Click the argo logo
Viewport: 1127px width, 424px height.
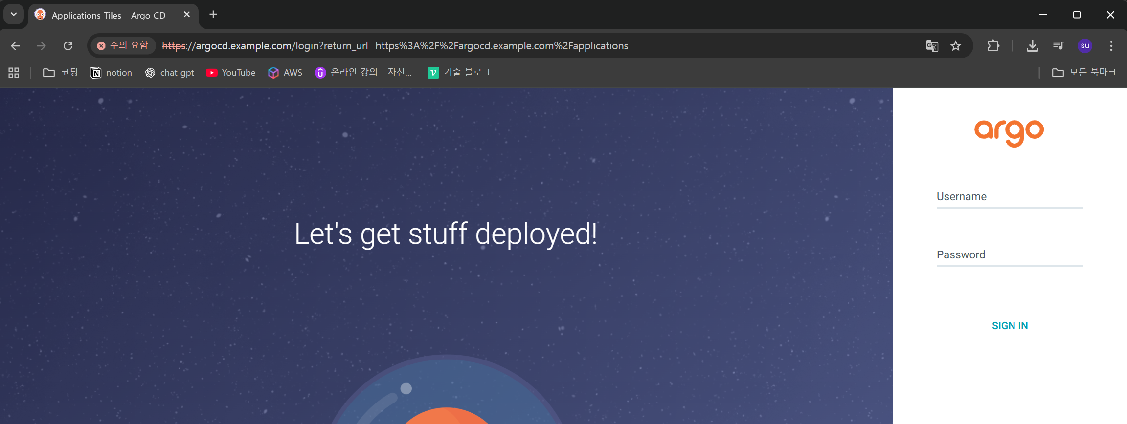pyautogui.click(x=1009, y=133)
